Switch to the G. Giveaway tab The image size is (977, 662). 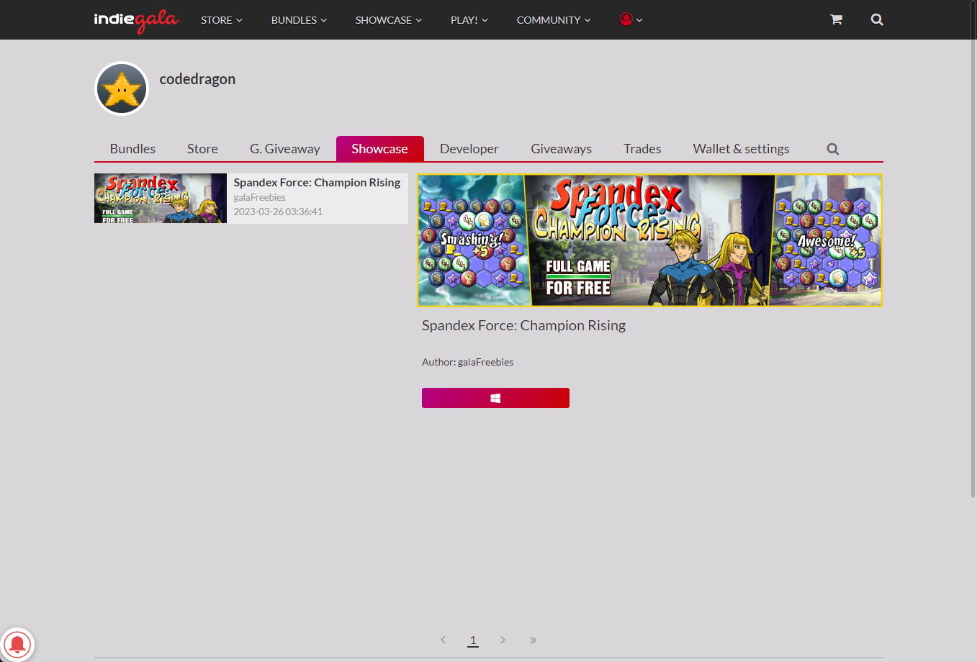pyautogui.click(x=285, y=149)
